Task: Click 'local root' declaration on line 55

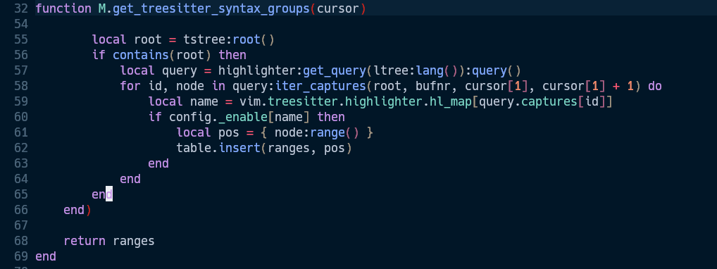Action: coord(127,40)
